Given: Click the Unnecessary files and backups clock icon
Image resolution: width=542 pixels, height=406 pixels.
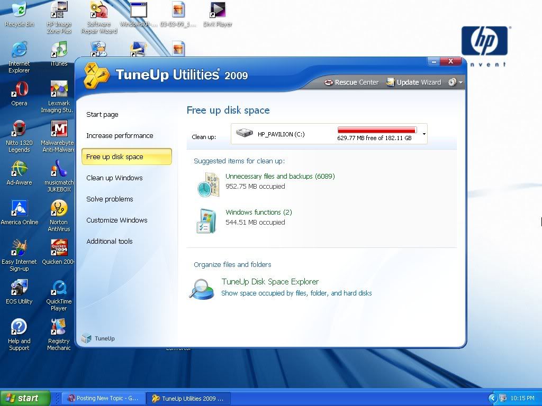Looking at the screenshot, I should click(208, 184).
